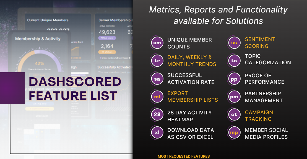Viewport: 307px width, 159px height.
Task: Select the 'pp' proof of performance icon
Action: (234, 79)
